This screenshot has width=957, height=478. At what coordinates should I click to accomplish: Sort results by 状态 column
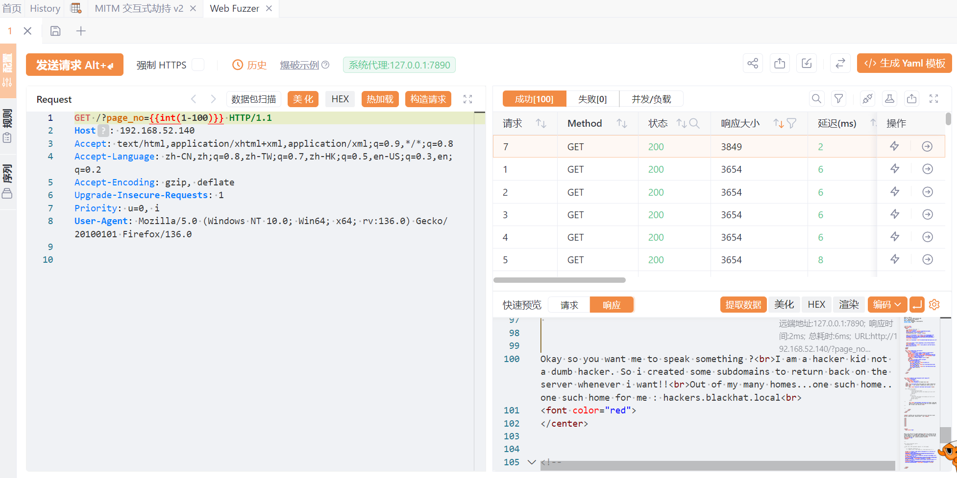click(681, 123)
